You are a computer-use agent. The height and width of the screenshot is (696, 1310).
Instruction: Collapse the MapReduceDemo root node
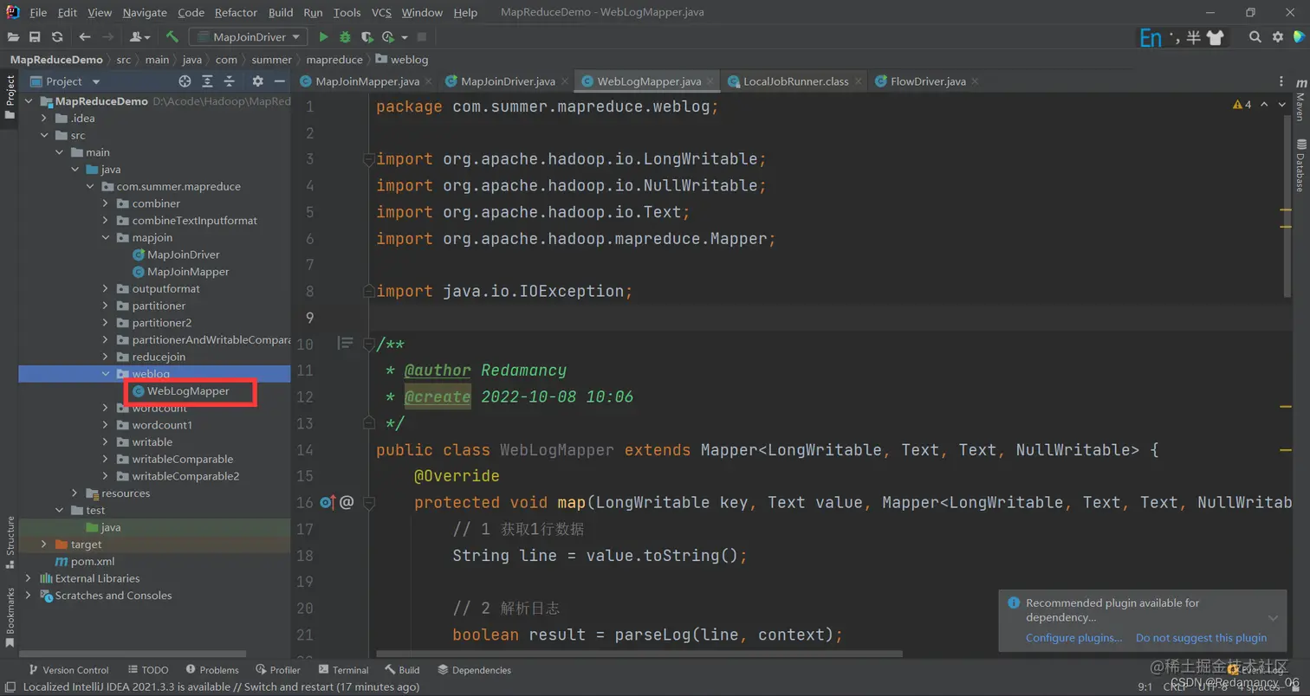point(29,101)
